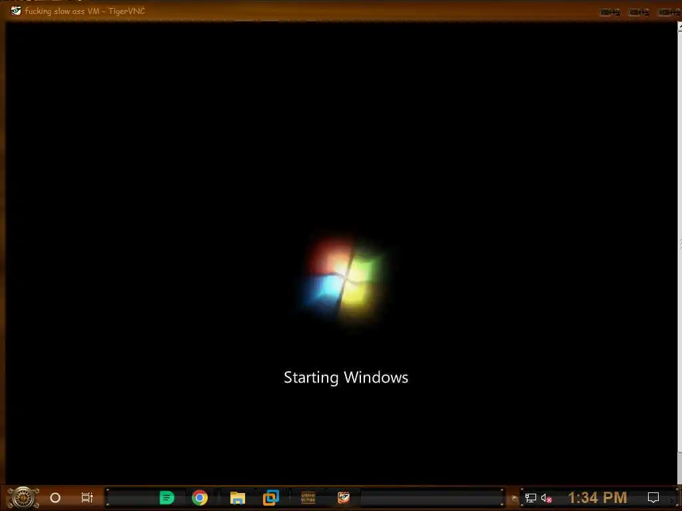Click the muted volume tray icon

(x=546, y=498)
